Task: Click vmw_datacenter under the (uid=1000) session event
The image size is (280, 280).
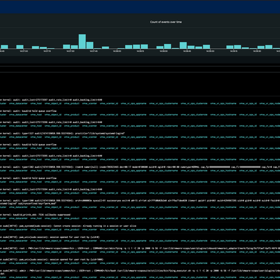Action: [18, 263]
